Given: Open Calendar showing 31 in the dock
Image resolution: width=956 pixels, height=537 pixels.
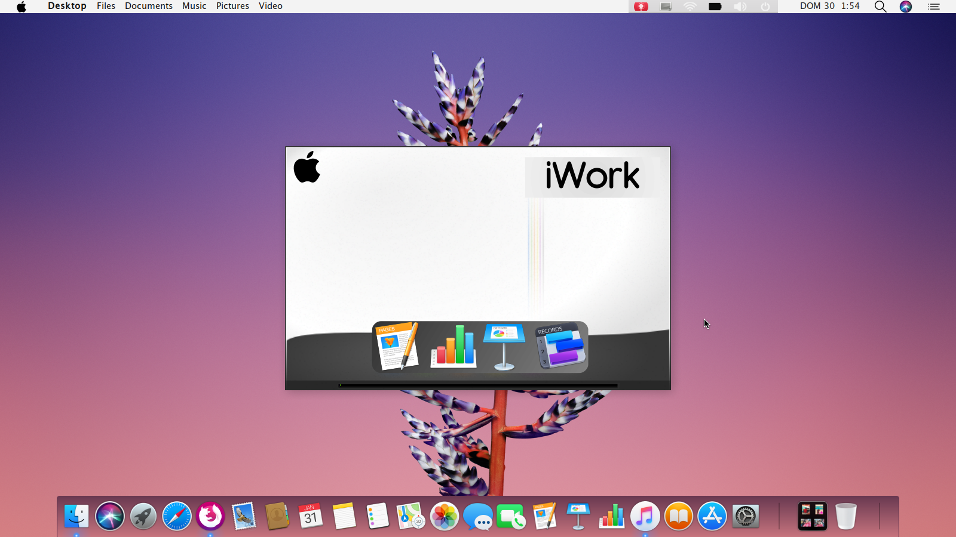Looking at the screenshot, I should pyautogui.click(x=311, y=516).
